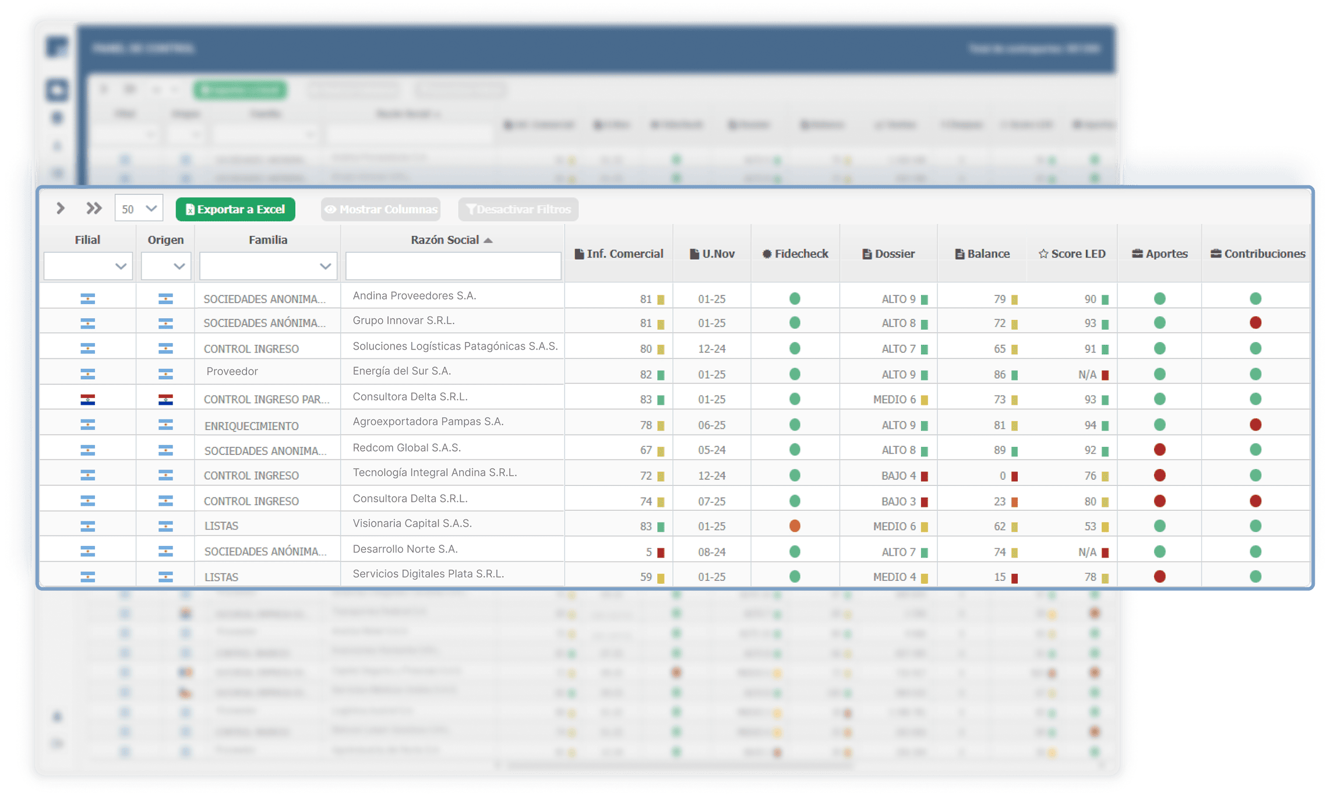The height and width of the screenshot is (797, 1330).
Task: Expand the Familia filter dropdown
Action: tap(268, 266)
